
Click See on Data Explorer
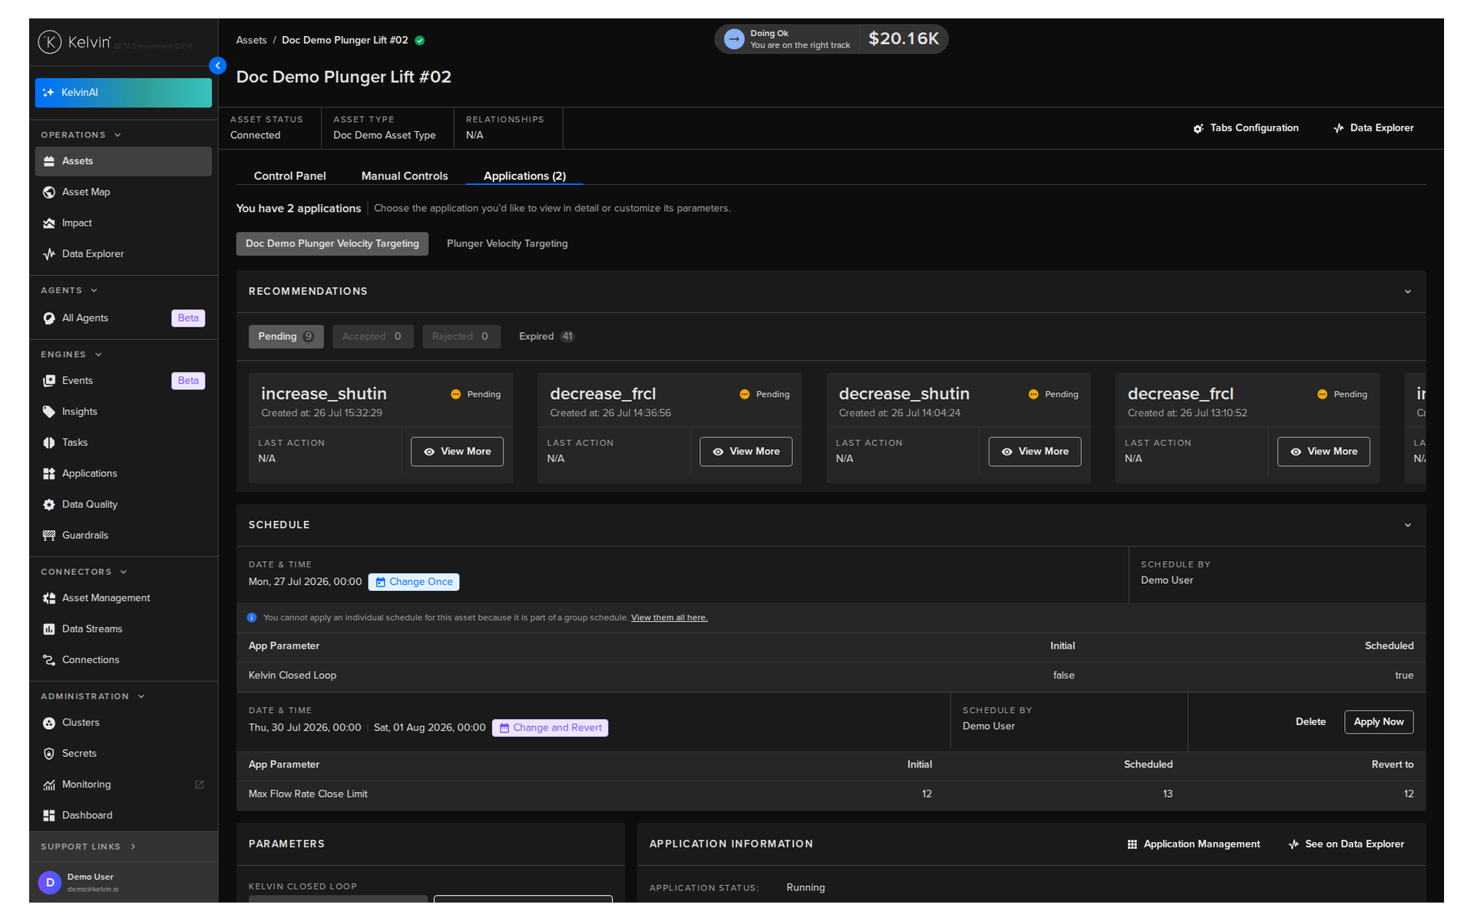click(1346, 844)
